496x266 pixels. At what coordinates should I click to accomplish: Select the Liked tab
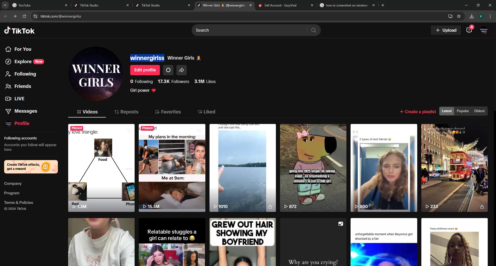pos(206,112)
